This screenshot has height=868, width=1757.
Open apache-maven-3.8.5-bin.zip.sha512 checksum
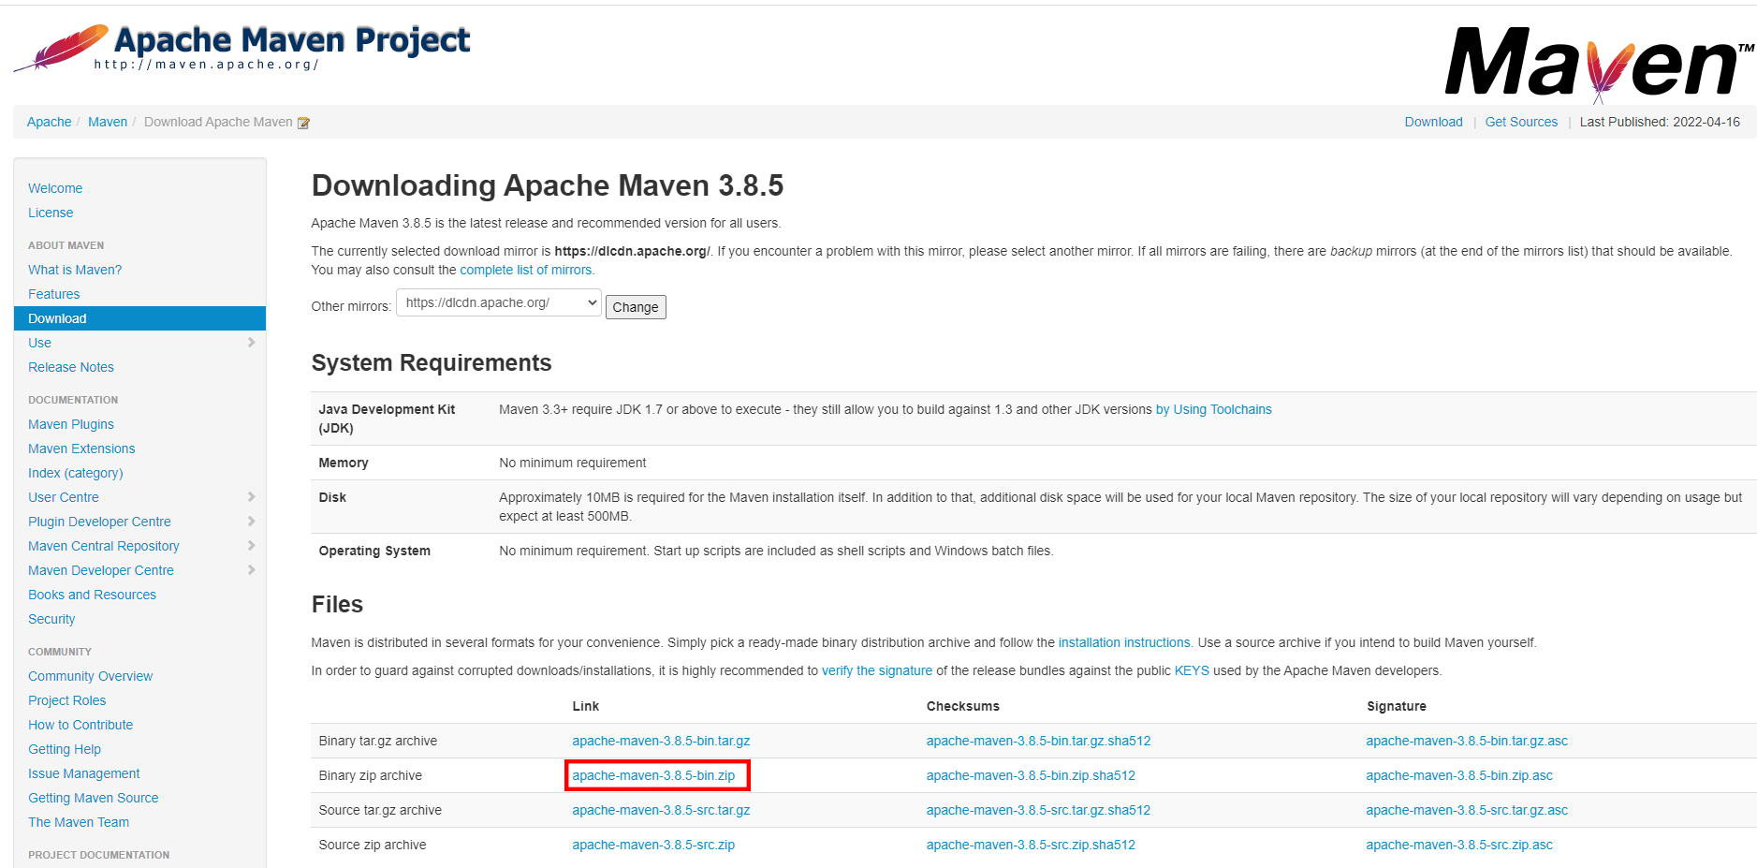[1031, 775]
